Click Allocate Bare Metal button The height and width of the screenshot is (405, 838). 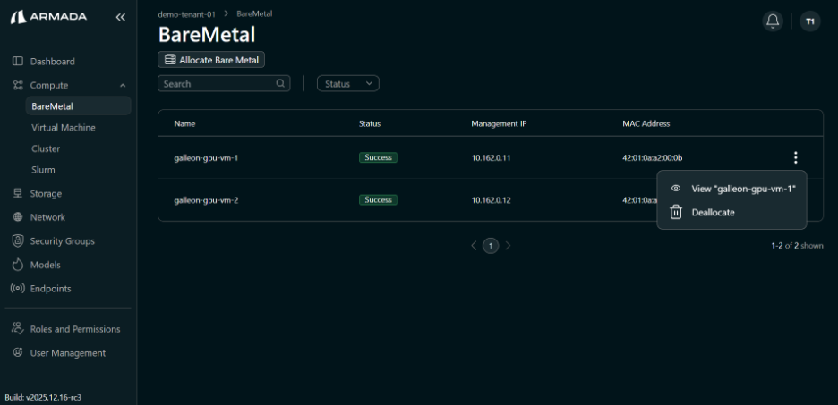tap(211, 60)
